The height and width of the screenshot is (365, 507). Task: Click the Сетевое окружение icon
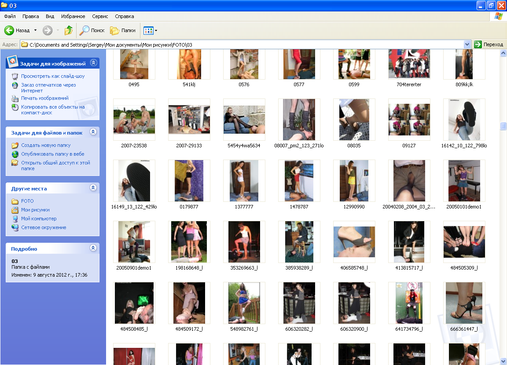pyautogui.click(x=15, y=227)
